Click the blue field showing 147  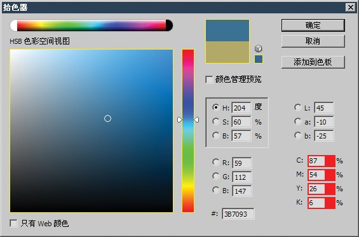(x=242, y=191)
